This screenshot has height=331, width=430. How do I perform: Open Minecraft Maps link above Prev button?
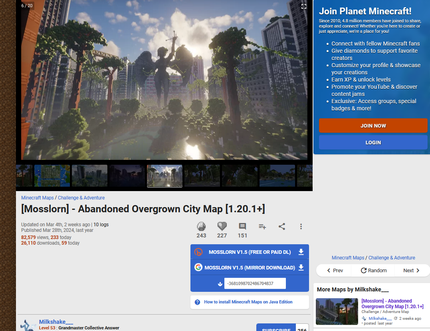pos(348,258)
